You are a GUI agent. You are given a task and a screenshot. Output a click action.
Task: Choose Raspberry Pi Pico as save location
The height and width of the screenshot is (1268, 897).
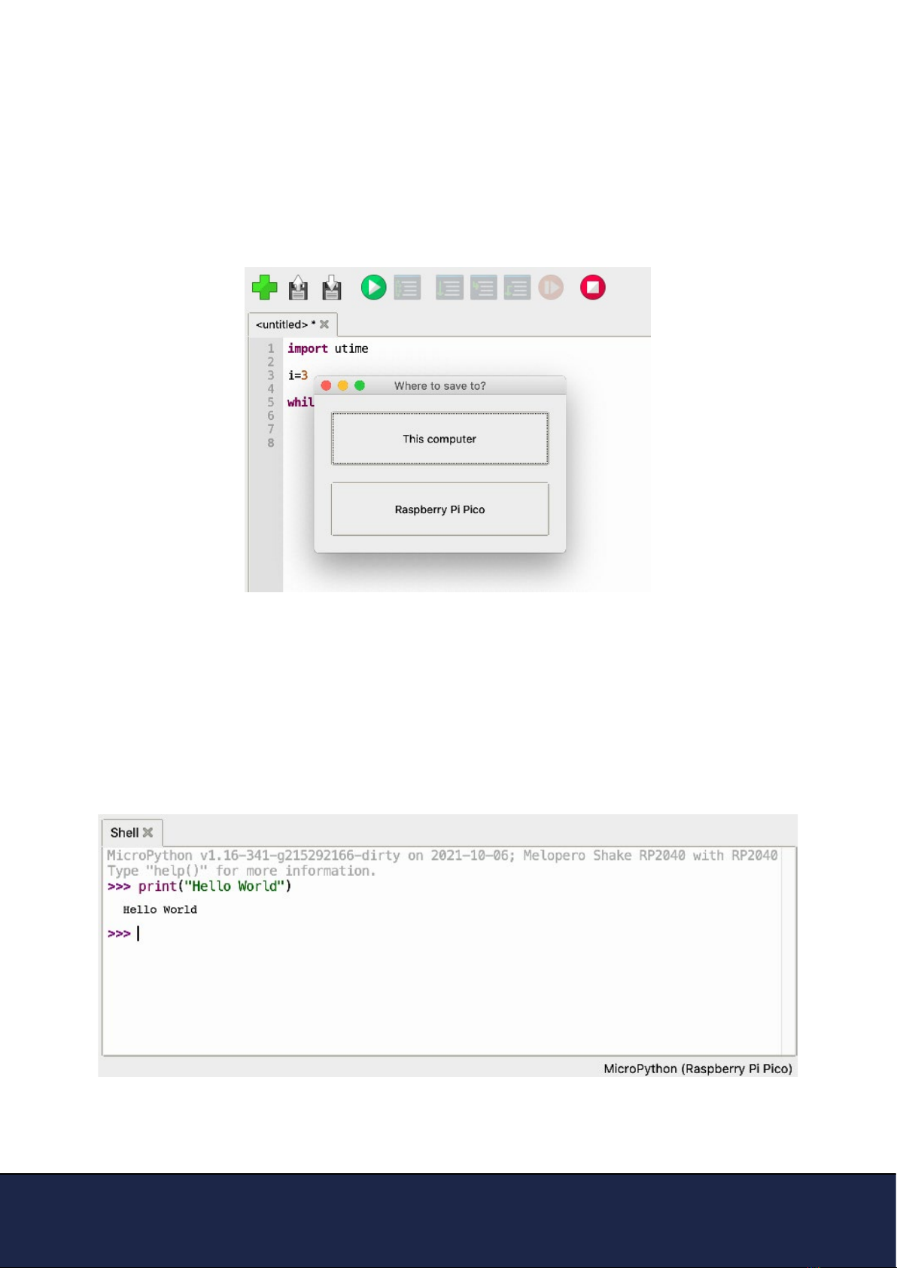[x=440, y=509]
